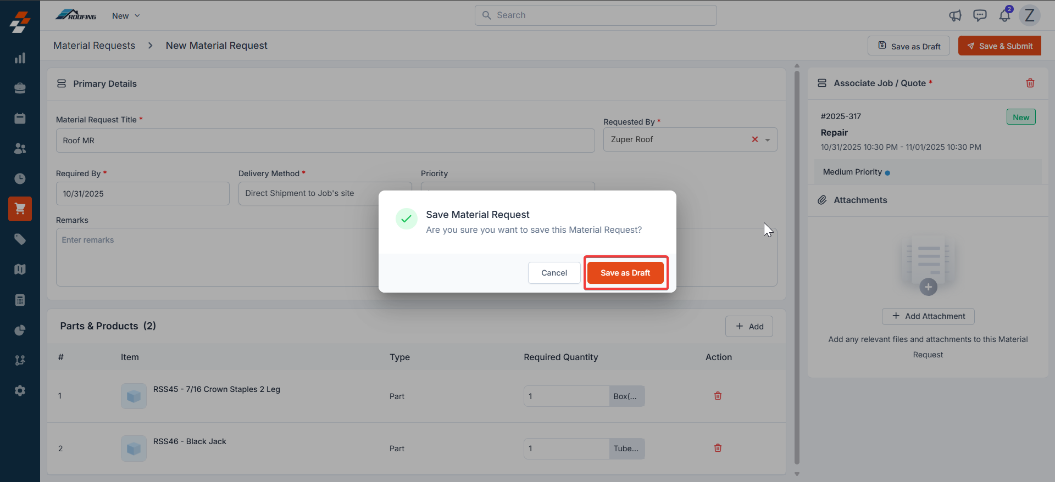The image size is (1055, 482).
Task: Click the megaphone announcements icon
Action: click(955, 15)
